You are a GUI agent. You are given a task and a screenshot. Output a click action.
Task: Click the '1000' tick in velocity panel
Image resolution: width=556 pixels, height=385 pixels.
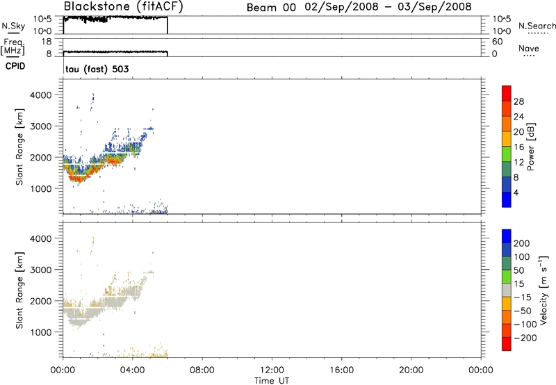pos(40,332)
